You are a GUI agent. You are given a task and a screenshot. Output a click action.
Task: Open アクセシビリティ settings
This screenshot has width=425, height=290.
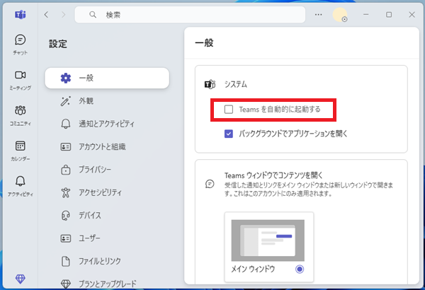tap(107, 192)
